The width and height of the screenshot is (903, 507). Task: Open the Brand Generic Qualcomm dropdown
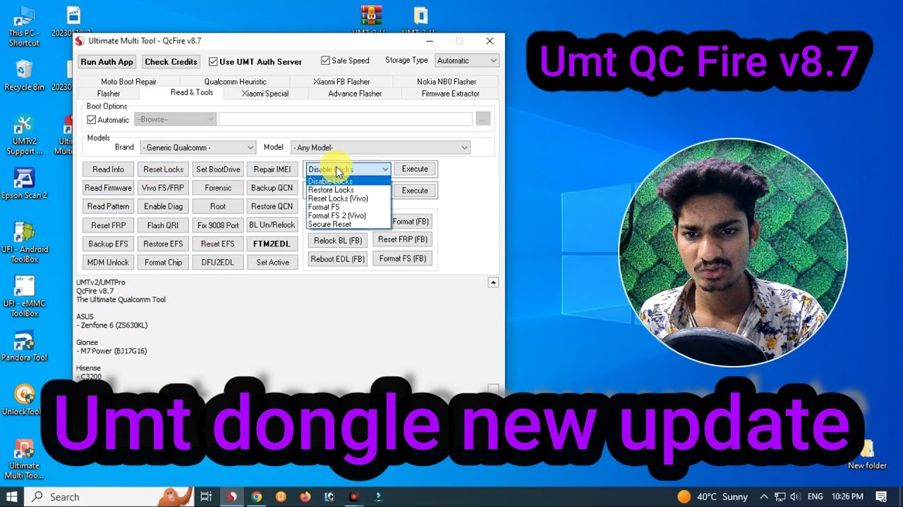click(198, 147)
